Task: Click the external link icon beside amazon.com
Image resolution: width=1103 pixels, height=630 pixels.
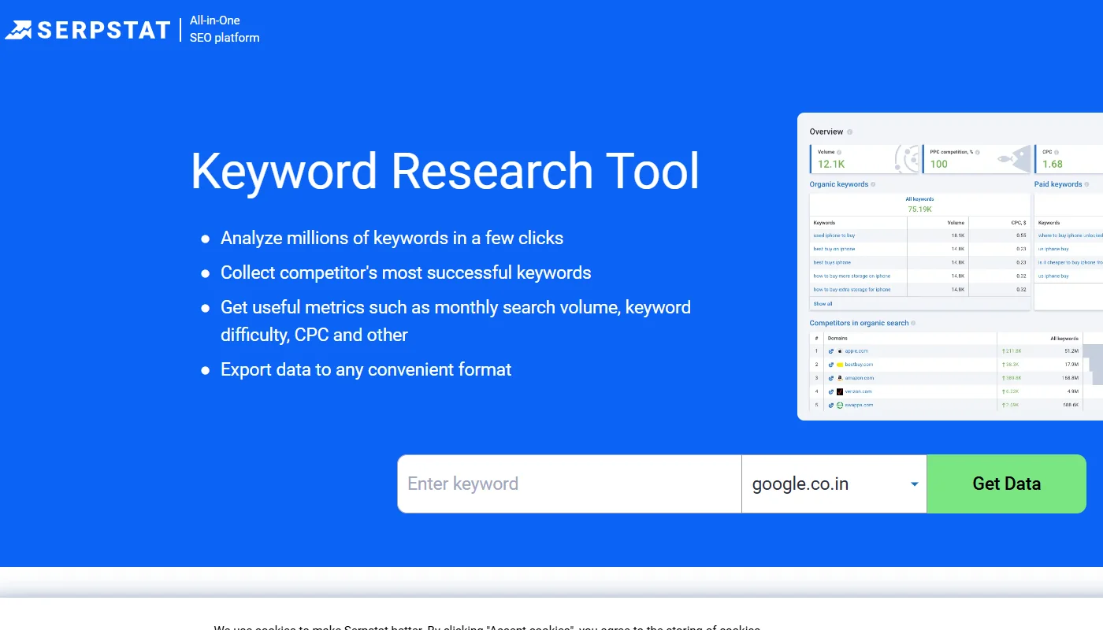Action: point(831,378)
